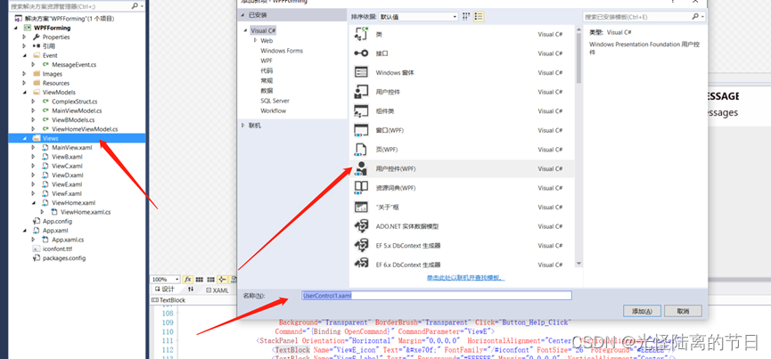Select EF 5.x DbContext 生成器 icon
The height and width of the screenshot is (359, 771).
[361, 246]
